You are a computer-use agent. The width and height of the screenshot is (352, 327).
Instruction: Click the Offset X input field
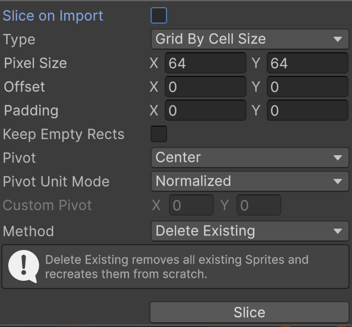pos(206,86)
